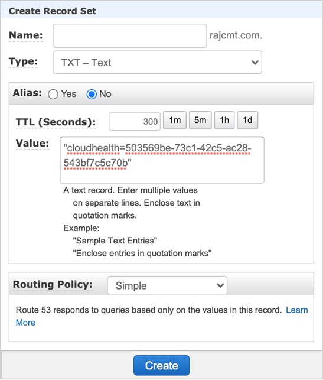Open the Routing Policy dropdown showing Simple

pos(167,285)
